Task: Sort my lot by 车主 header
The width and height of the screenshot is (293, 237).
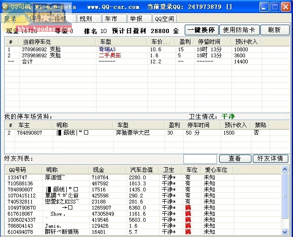Action: [x=33, y=125]
